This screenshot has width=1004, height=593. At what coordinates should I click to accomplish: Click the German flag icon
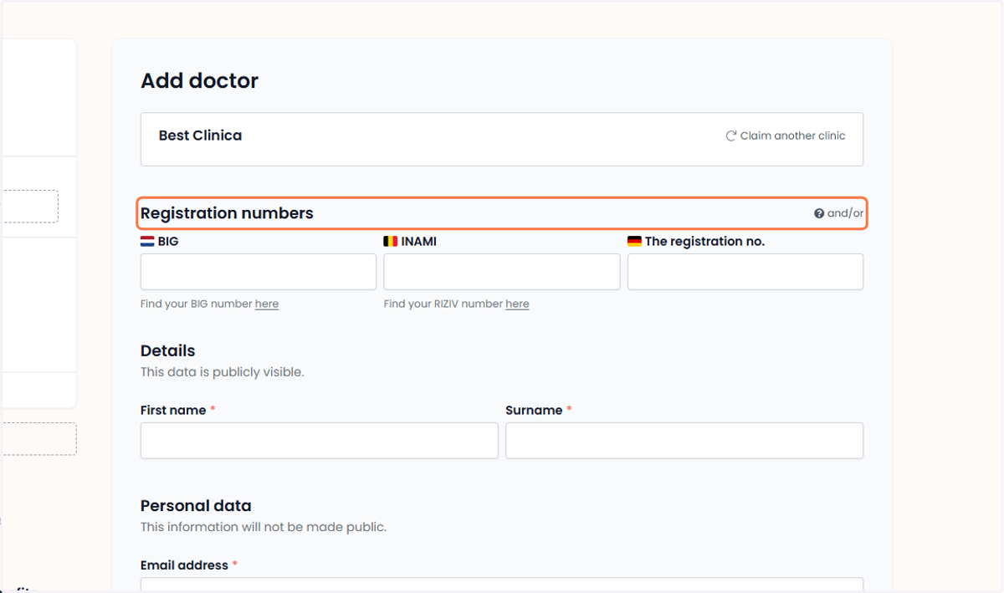coord(634,241)
